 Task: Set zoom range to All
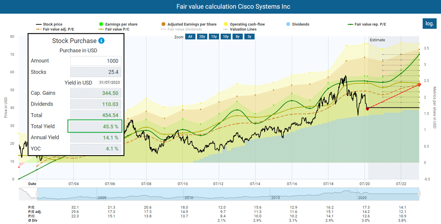pyautogui.click(x=190, y=37)
